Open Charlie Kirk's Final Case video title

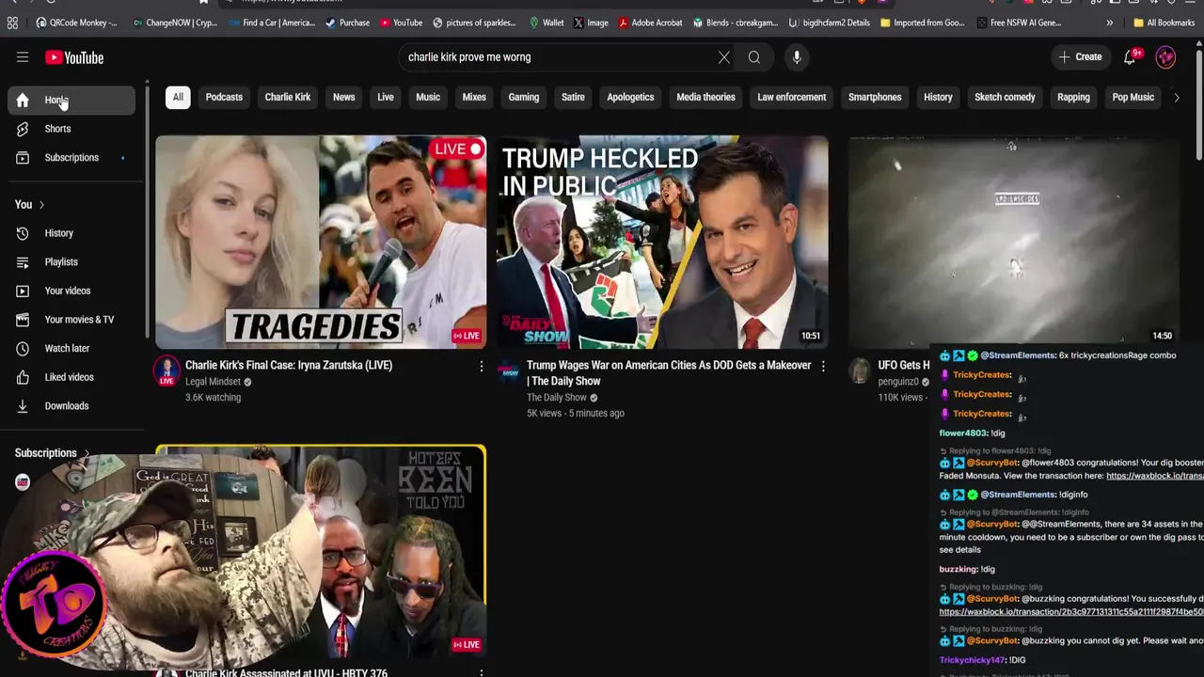[289, 365]
